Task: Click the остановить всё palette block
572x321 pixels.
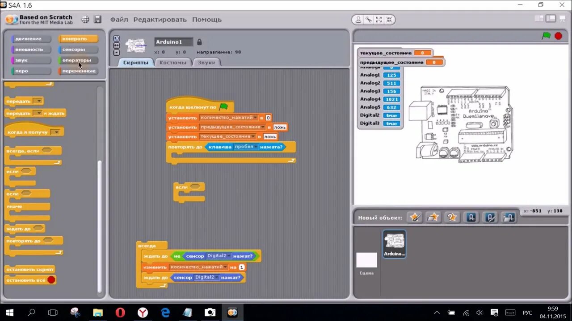Action: pos(30,280)
